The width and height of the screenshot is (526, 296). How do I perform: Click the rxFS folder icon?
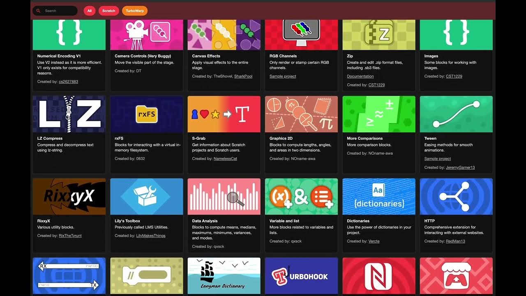(x=147, y=114)
